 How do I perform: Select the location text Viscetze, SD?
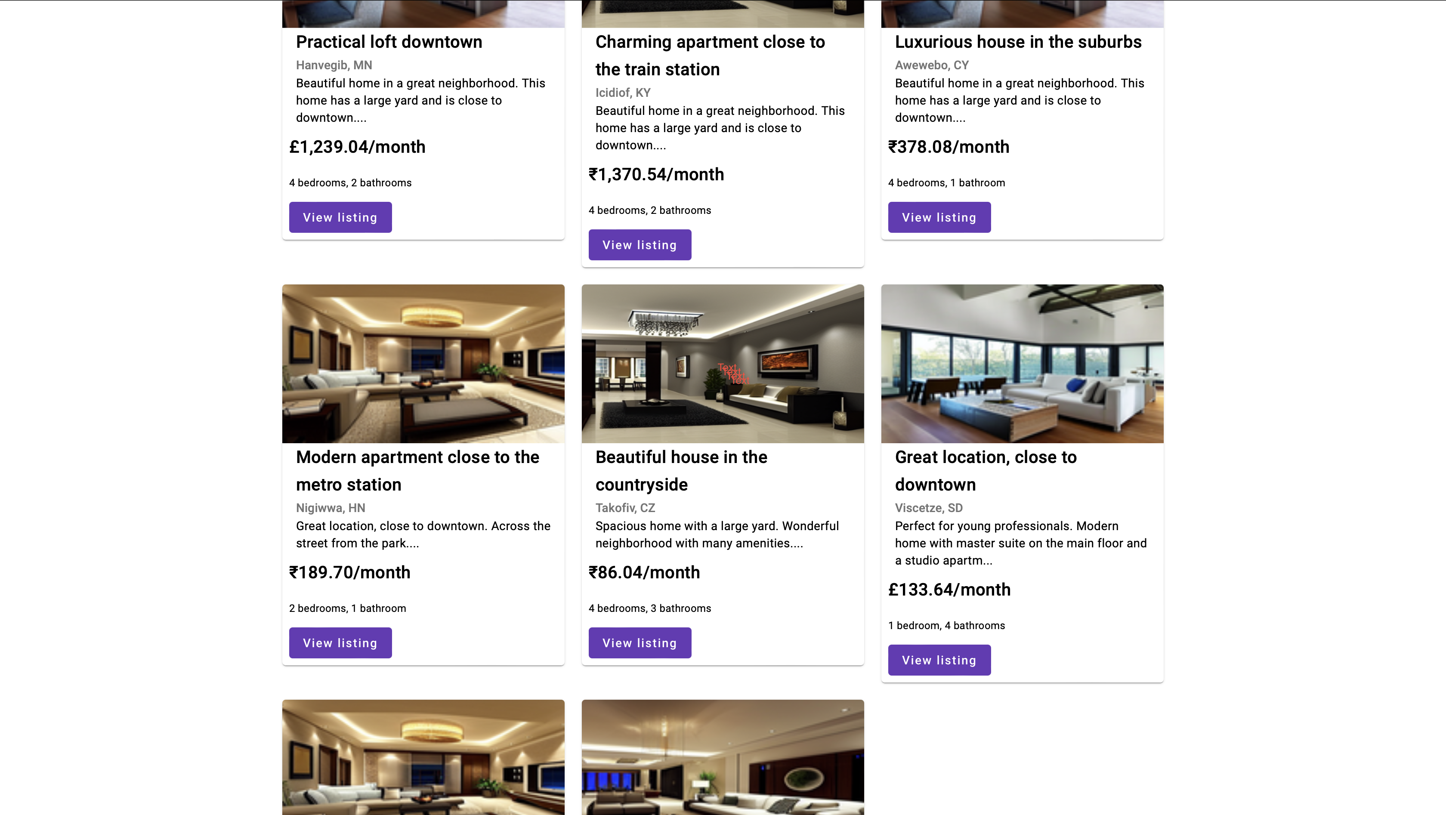[x=928, y=507]
